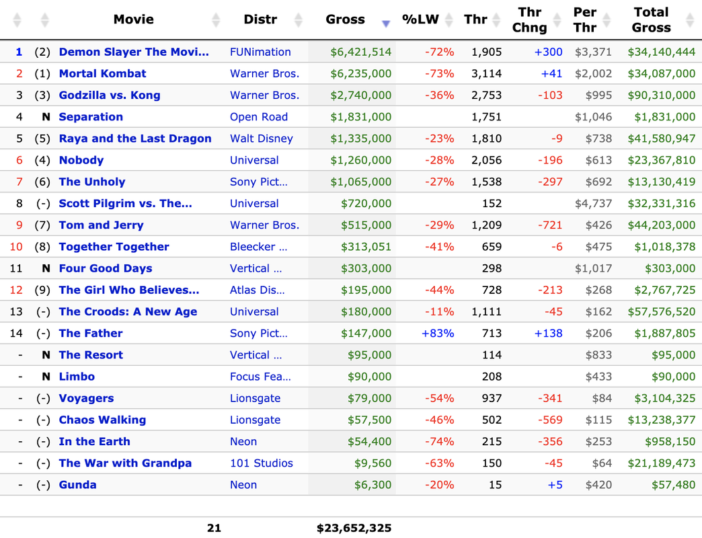Image resolution: width=702 pixels, height=538 pixels.
Task: Sort arrows beside Thr header
Action: coord(496,20)
